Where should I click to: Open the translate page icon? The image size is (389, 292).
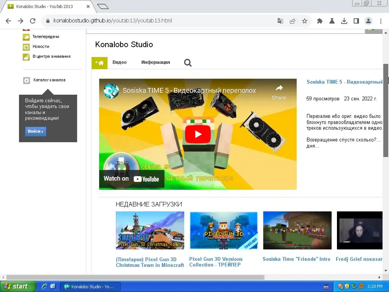280,21
